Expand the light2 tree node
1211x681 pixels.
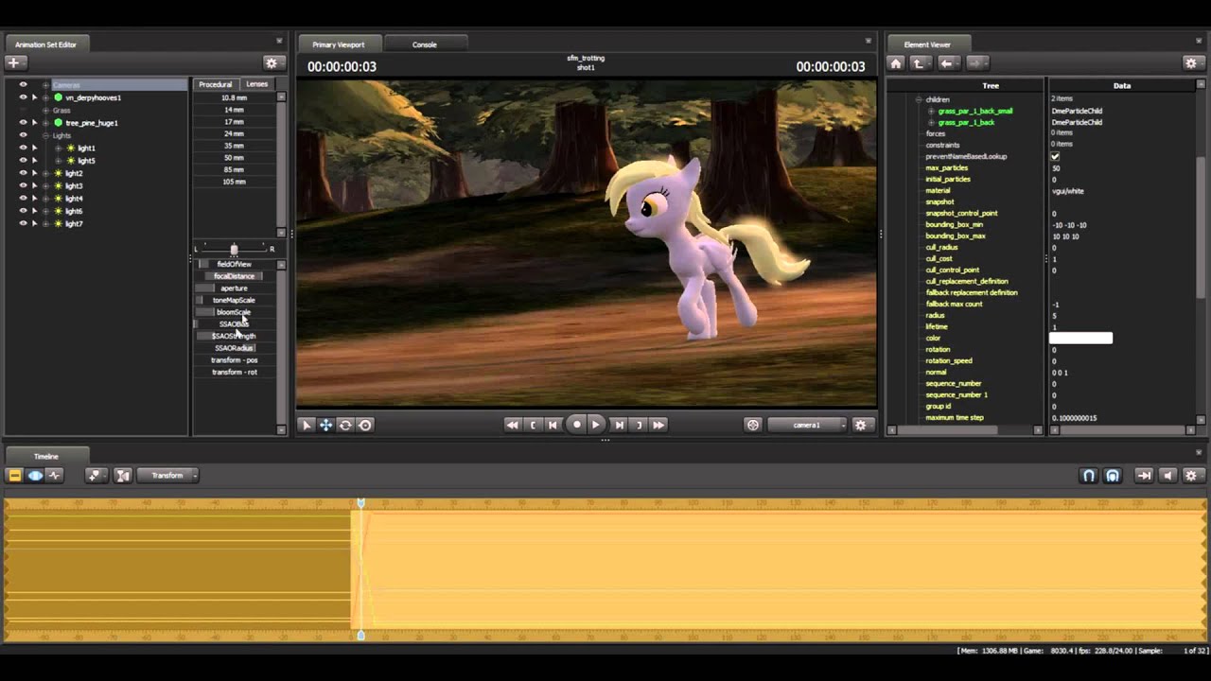45,173
